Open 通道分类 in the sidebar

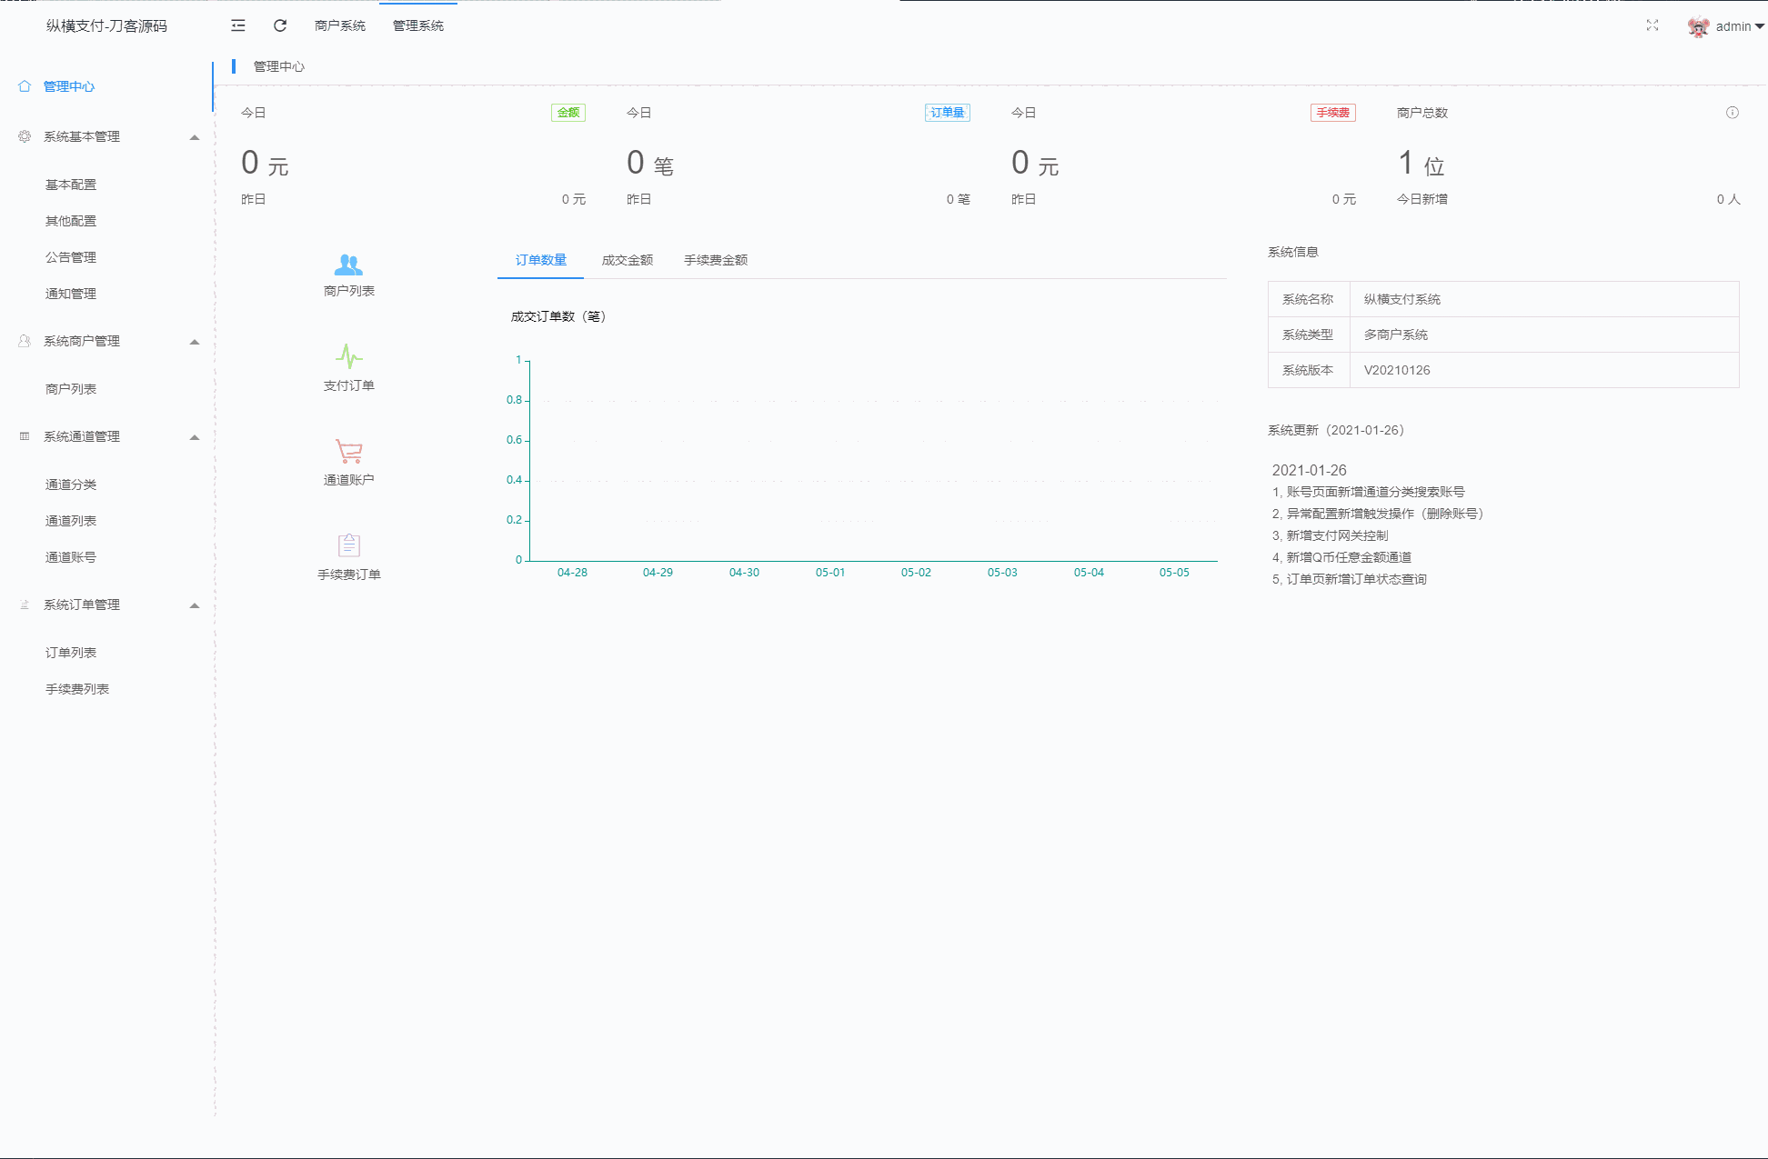point(71,485)
